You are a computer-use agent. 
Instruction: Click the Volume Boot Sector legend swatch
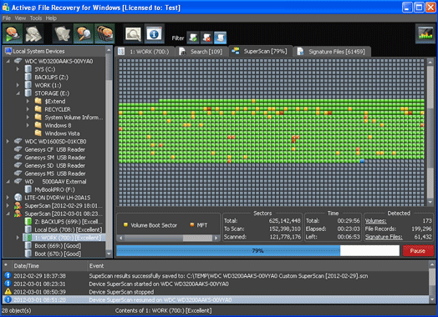125,224
